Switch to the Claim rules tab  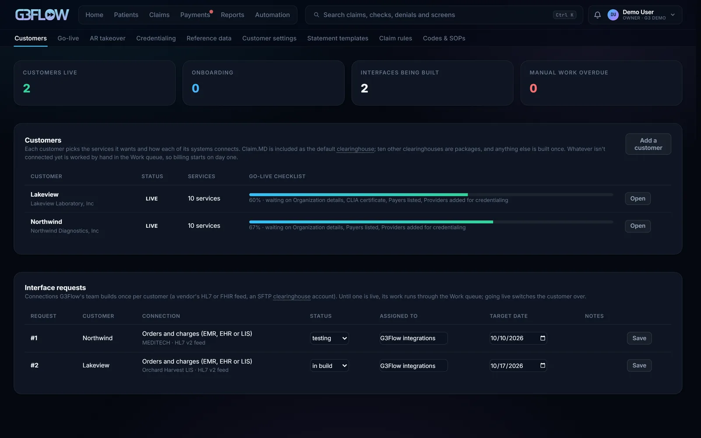click(396, 38)
